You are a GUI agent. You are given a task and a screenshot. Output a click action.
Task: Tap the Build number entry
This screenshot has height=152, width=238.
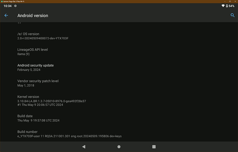119,134
